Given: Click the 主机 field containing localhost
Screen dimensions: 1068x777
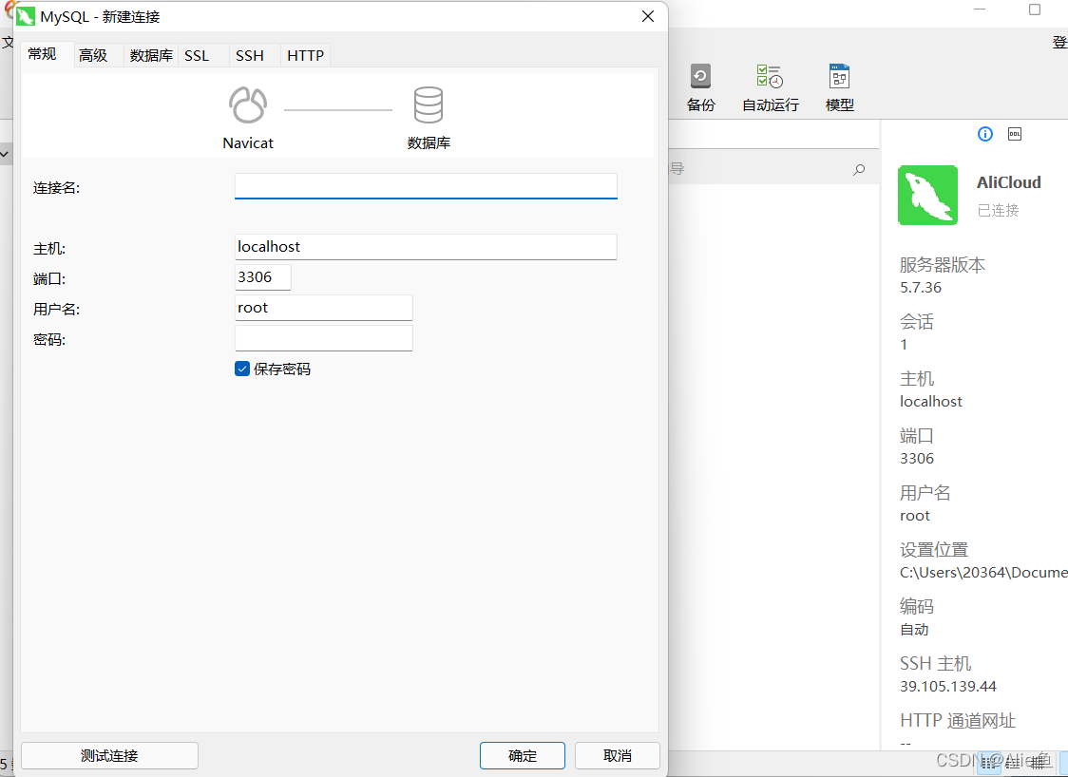Looking at the screenshot, I should pos(426,247).
